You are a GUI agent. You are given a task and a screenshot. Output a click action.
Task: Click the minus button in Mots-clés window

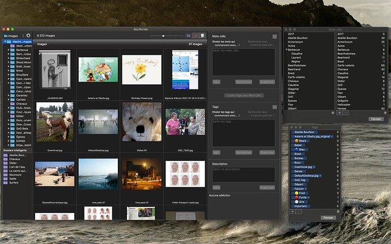[x=345, y=113]
